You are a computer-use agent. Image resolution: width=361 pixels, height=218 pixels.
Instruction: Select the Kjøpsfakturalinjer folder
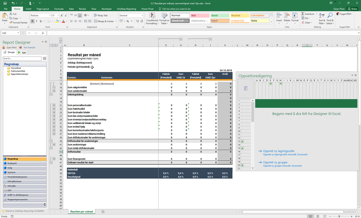click(18, 74)
